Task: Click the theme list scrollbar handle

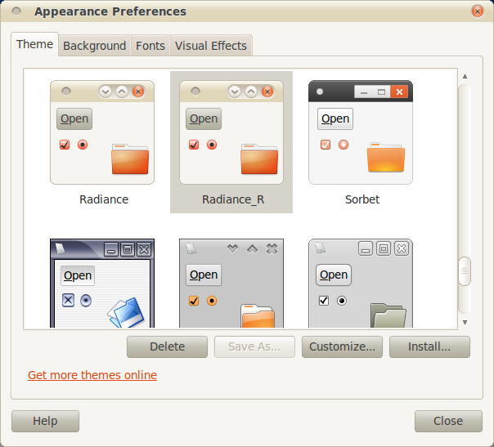Action: point(465,271)
